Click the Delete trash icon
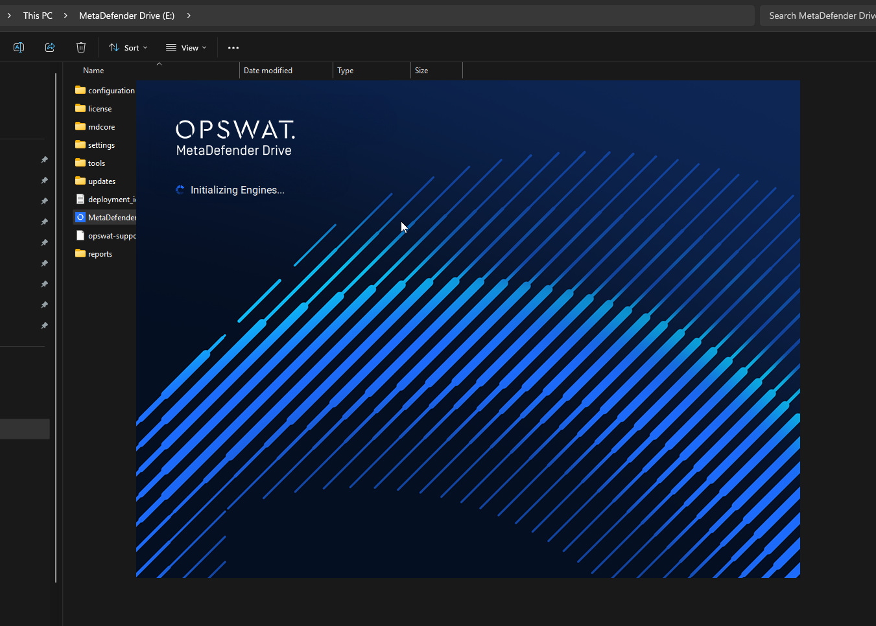876x626 pixels. click(81, 47)
